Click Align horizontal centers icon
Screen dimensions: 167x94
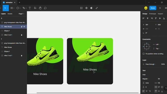point(147,18)
